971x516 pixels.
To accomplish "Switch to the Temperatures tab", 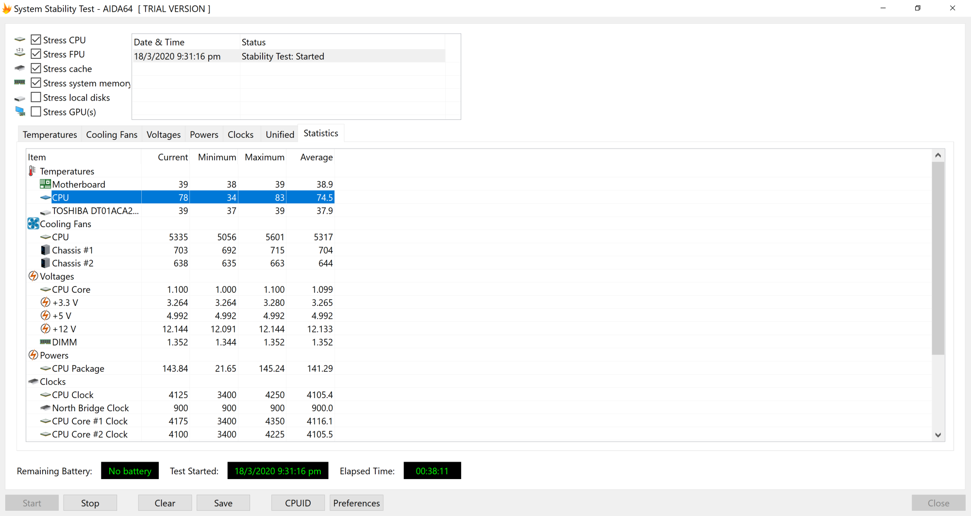I will tap(50, 134).
